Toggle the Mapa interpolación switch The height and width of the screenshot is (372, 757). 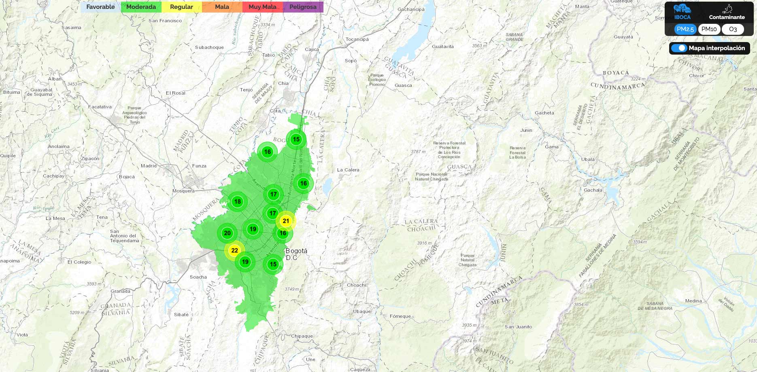point(679,48)
